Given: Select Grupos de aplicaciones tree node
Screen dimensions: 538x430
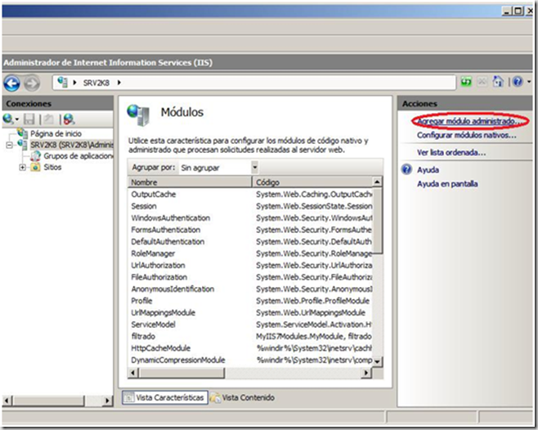Looking at the screenshot, I should click(78, 156).
